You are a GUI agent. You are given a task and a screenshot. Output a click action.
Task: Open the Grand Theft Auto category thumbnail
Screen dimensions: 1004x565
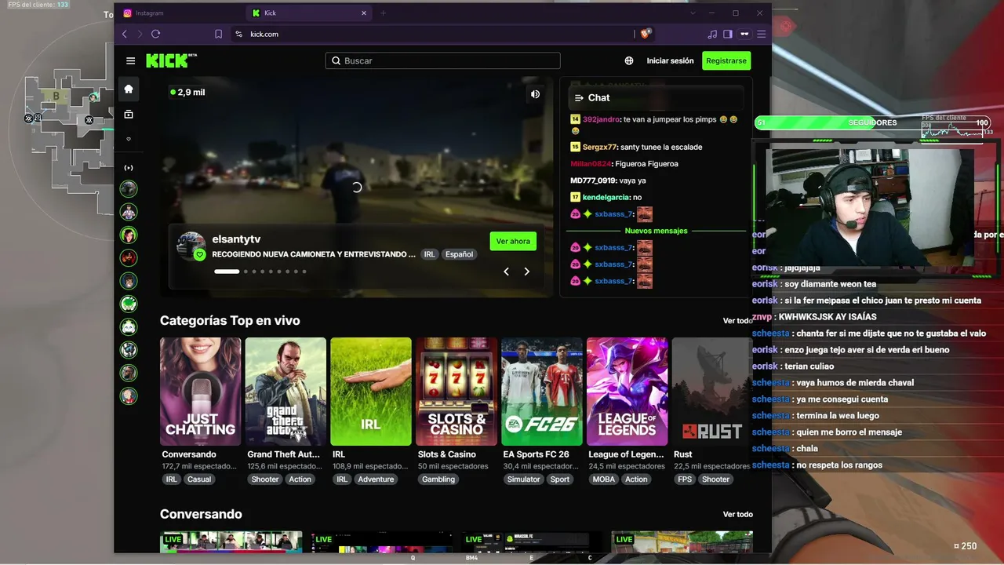pos(286,392)
